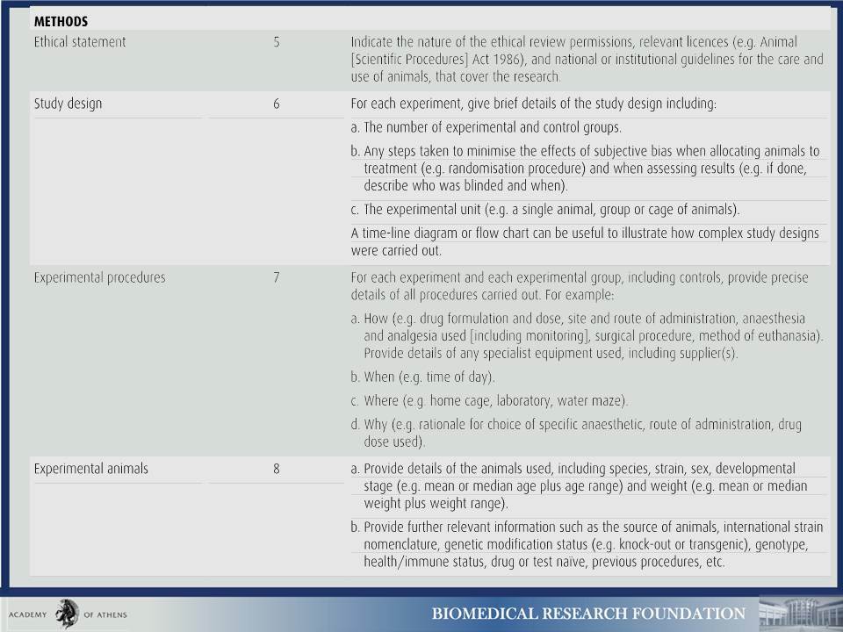Click the 'OF ATHENS' footer text
The image size is (843, 632).
(x=105, y=614)
